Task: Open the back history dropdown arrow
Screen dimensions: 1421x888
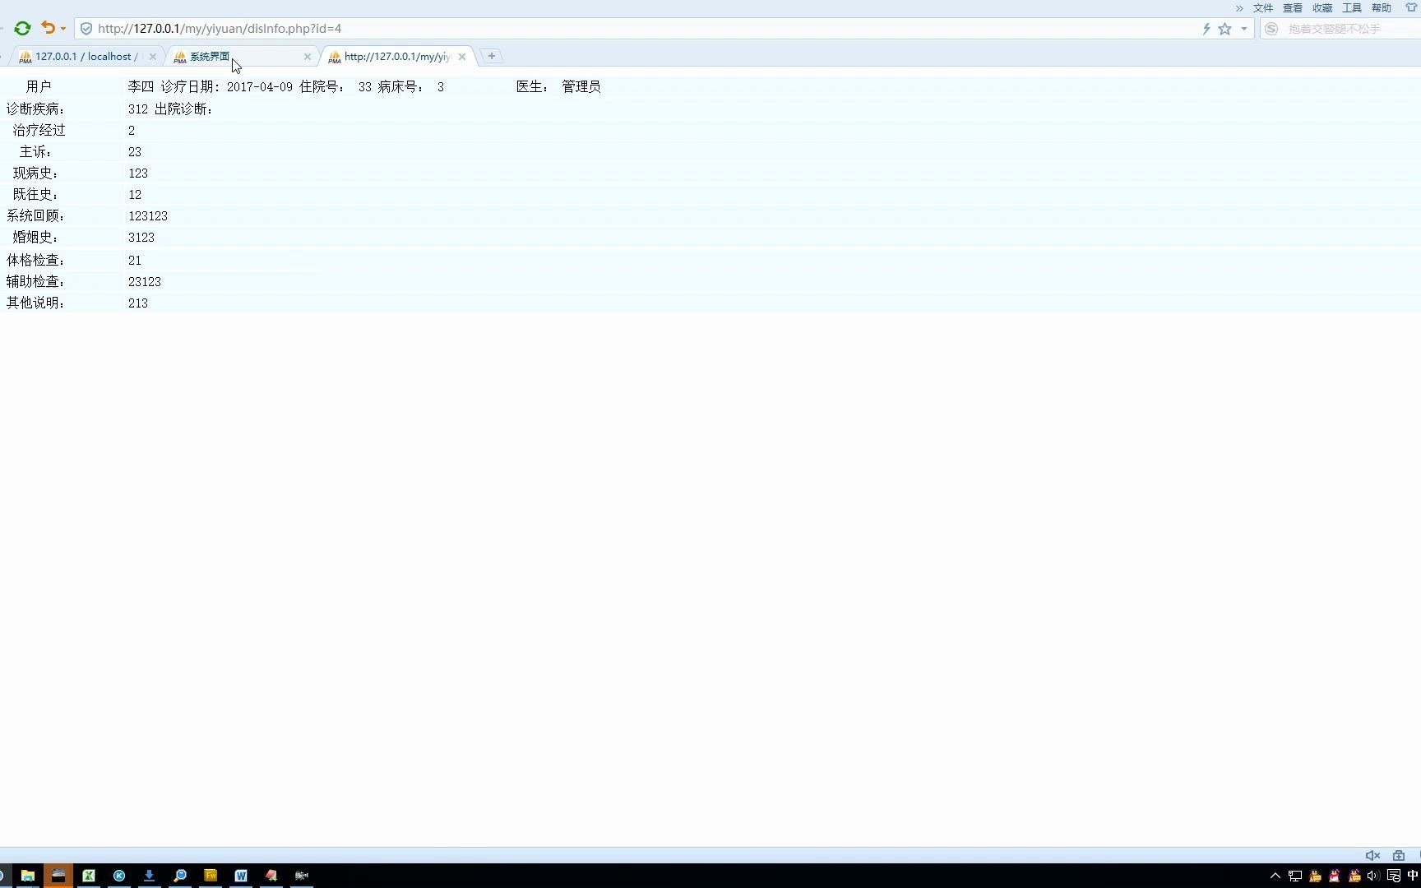Action: pos(63,29)
